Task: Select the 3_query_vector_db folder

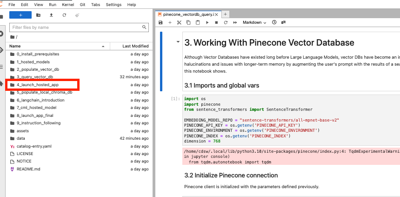Action: [79, 77]
